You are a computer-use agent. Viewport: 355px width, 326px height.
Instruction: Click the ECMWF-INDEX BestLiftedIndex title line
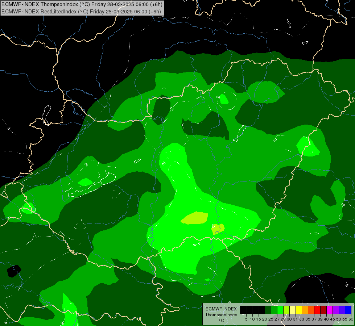coord(81,12)
